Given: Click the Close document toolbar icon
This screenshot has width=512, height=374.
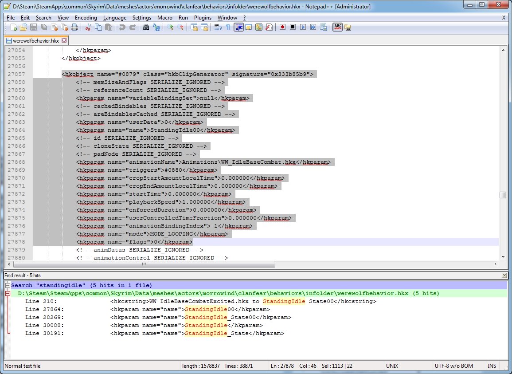Looking at the screenshot, I should 54,28.
